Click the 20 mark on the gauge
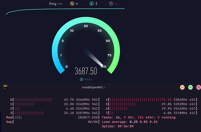Screen dimensions: 201x132 86,26
